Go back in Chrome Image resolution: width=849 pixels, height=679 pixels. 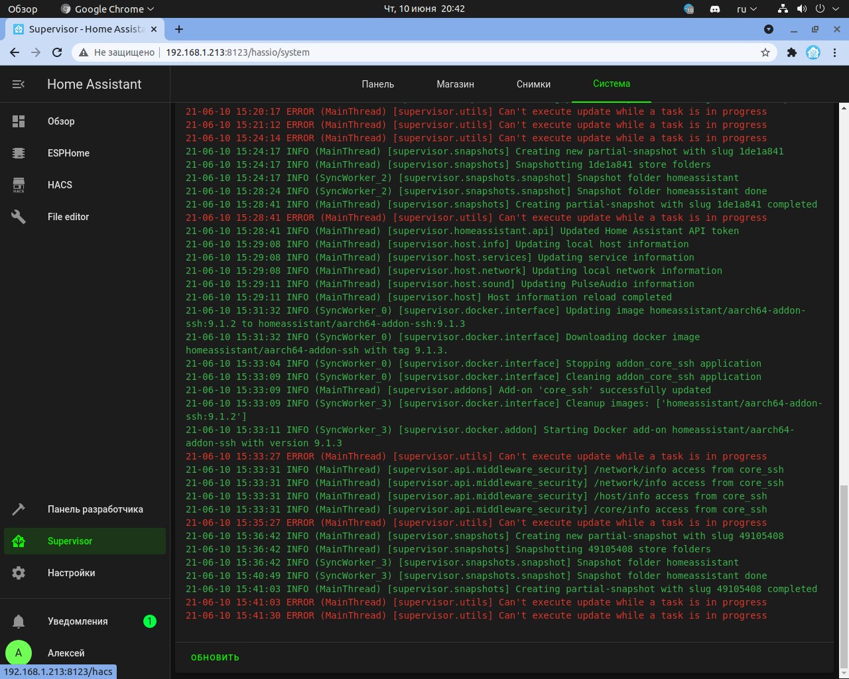pyautogui.click(x=15, y=52)
